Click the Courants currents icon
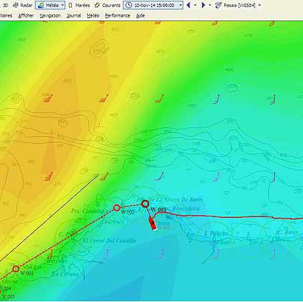This screenshot has height=302, width=303. (x=97, y=5)
